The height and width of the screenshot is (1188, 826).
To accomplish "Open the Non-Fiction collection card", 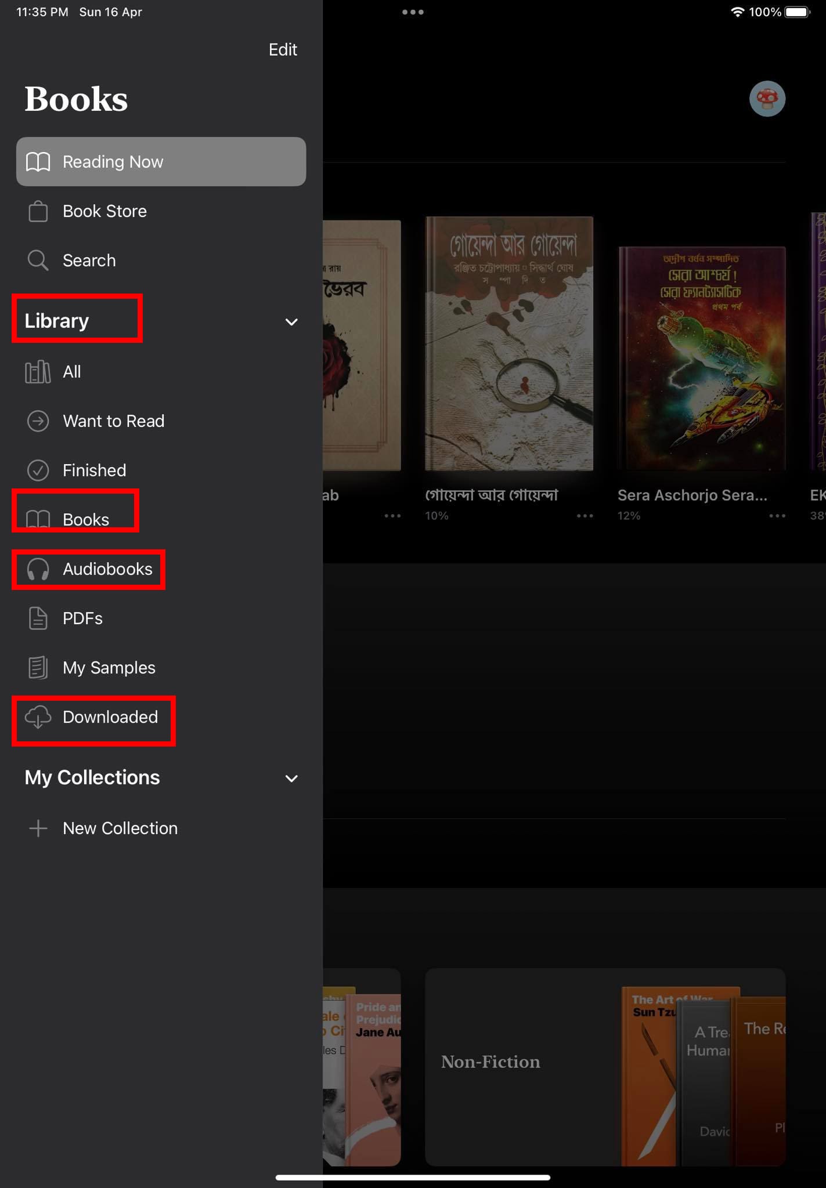I will pyautogui.click(x=605, y=1067).
